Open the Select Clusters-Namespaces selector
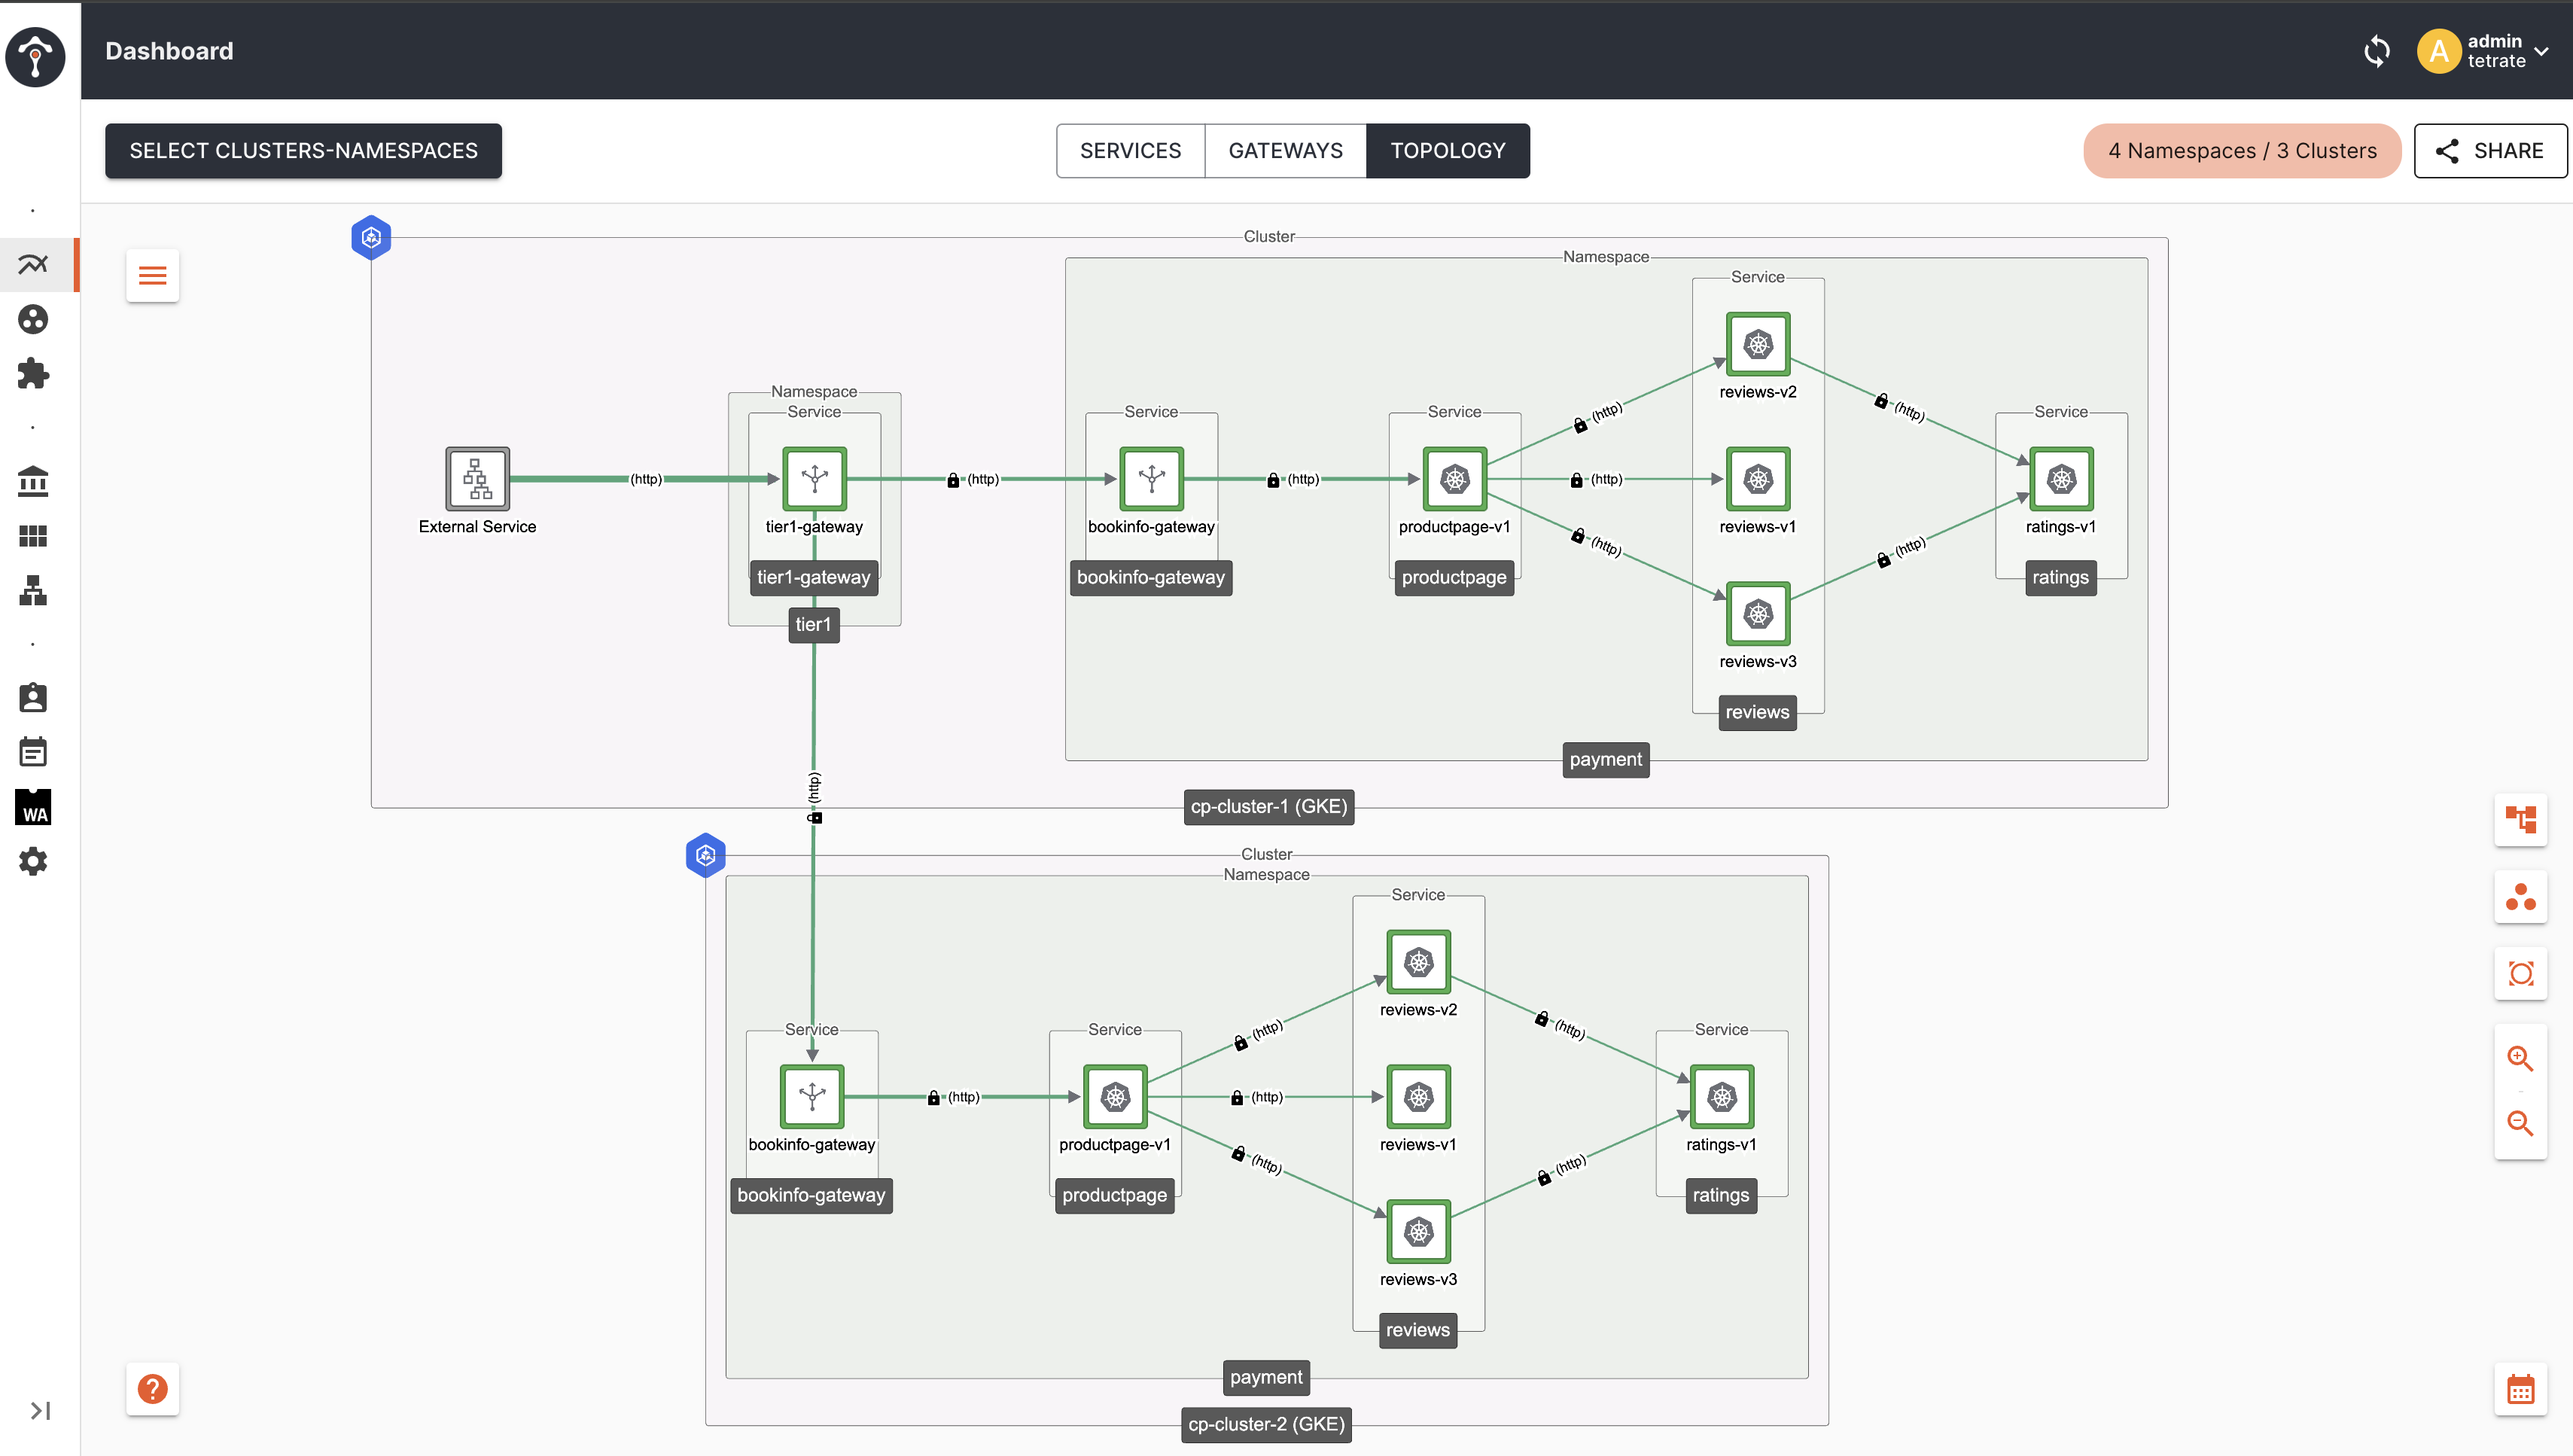The width and height of the screenshot is (2573, 1456). click(303, 151)
